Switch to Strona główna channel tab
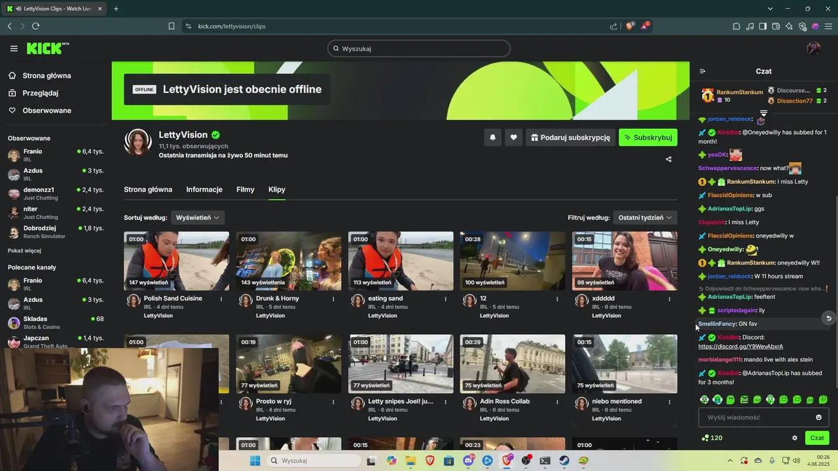Viewport: 838px width, 471px height. [x=148, y=190]
